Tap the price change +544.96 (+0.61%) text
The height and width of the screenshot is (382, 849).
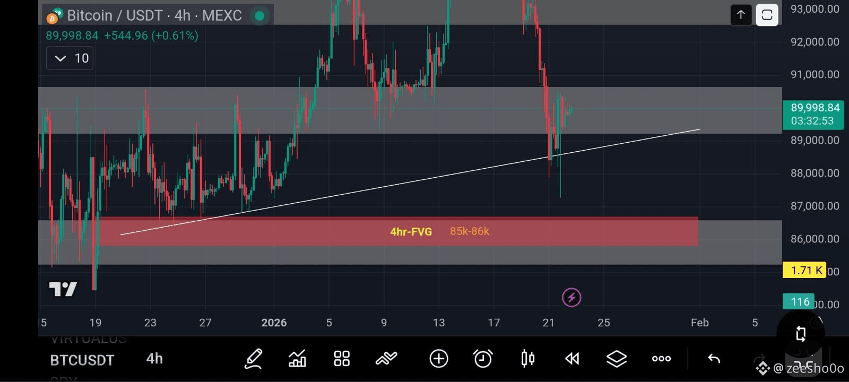pyautogui.click(x=151, y=36)
